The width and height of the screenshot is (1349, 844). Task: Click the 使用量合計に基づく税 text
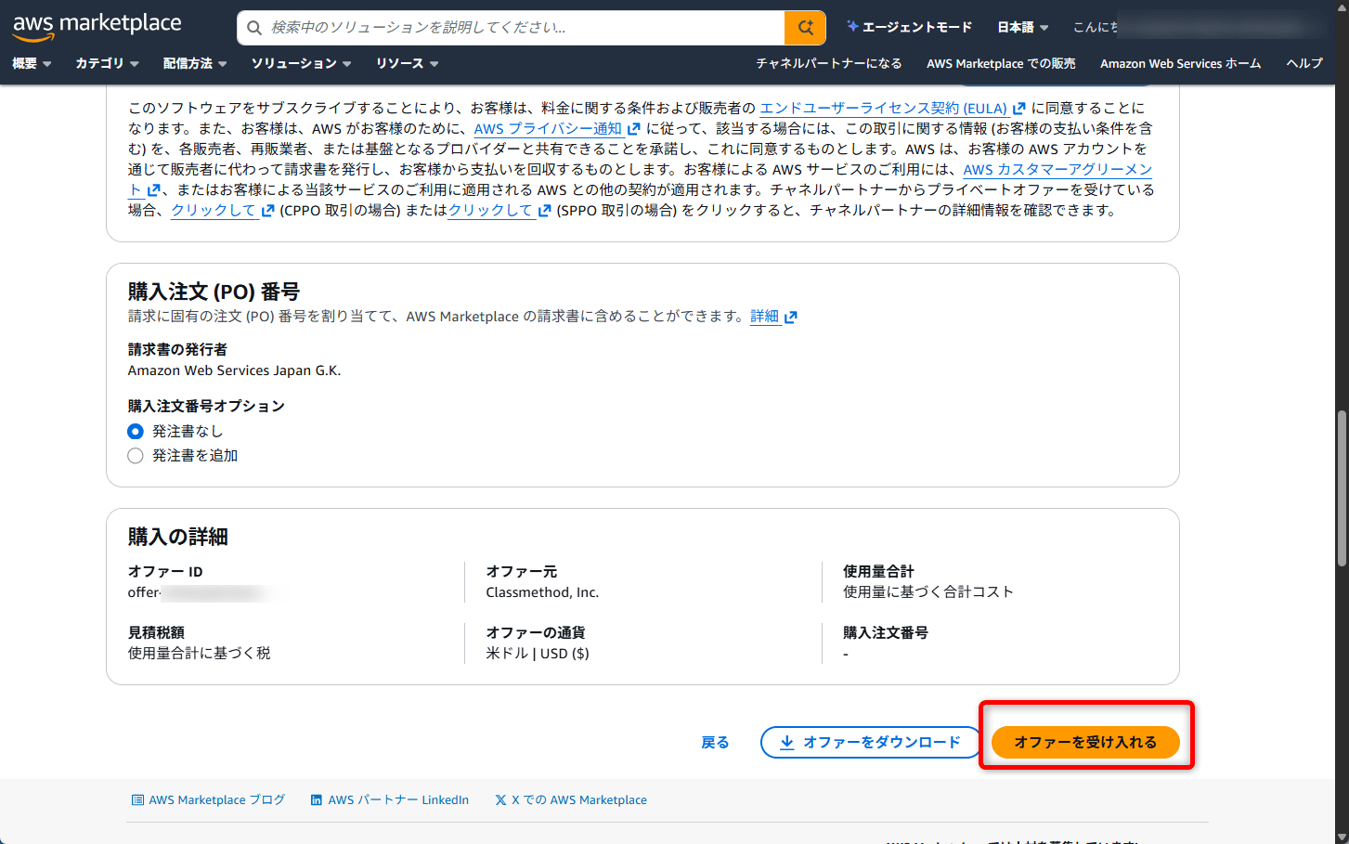click(199, 654)
